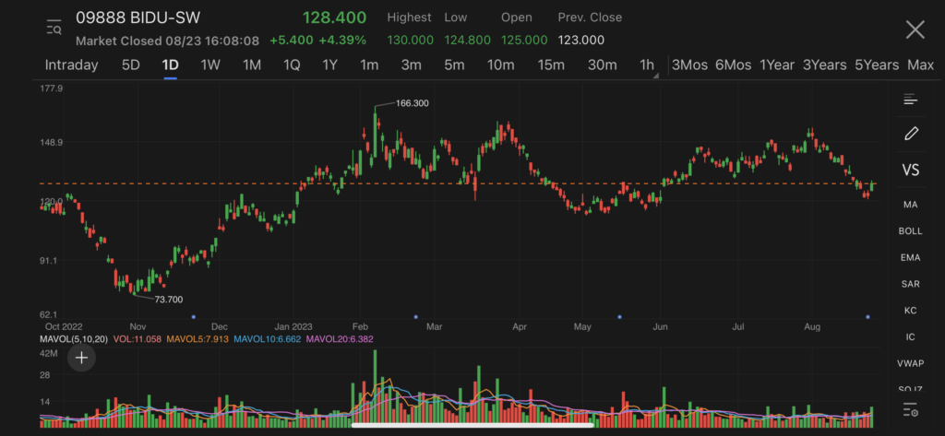Image resolution: width=945 pixels, height=436 pixels.
Task: Click the 09888 BIDU-SW stock title
Action: point(138,18)
